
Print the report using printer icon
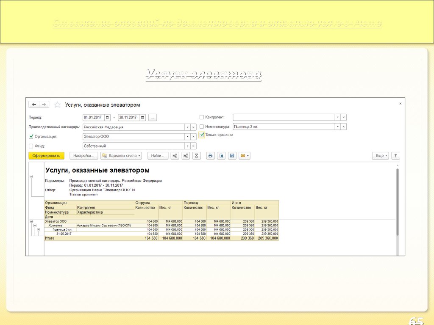pyautogui.click(x=210, y=156)
